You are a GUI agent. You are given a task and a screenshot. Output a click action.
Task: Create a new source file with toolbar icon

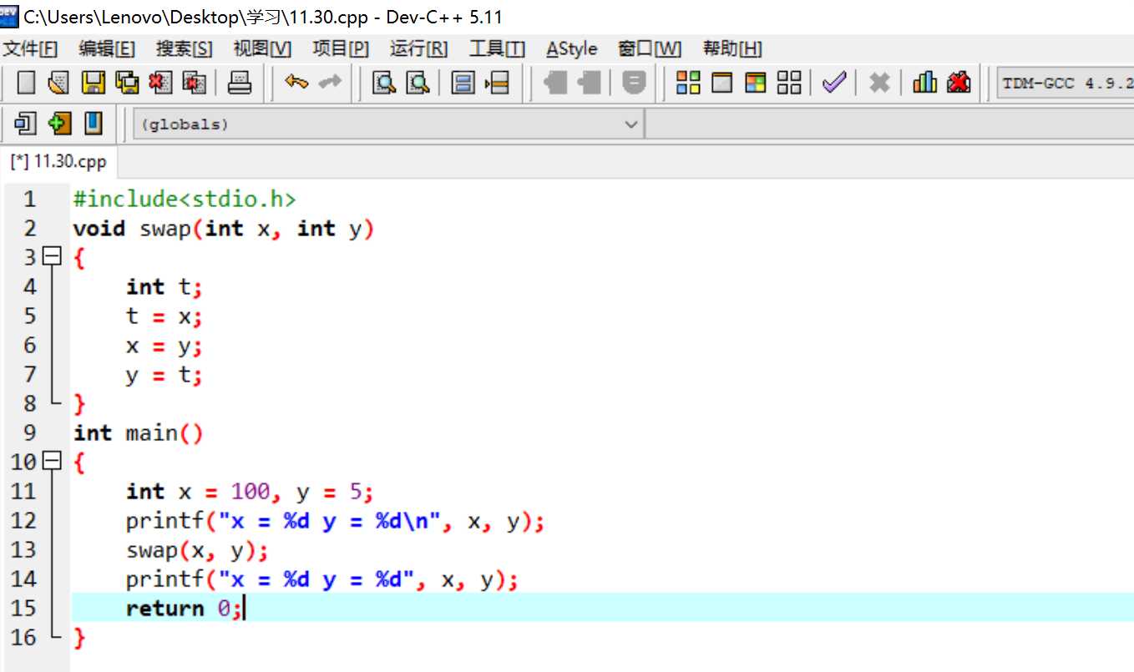tap(26, 83)
